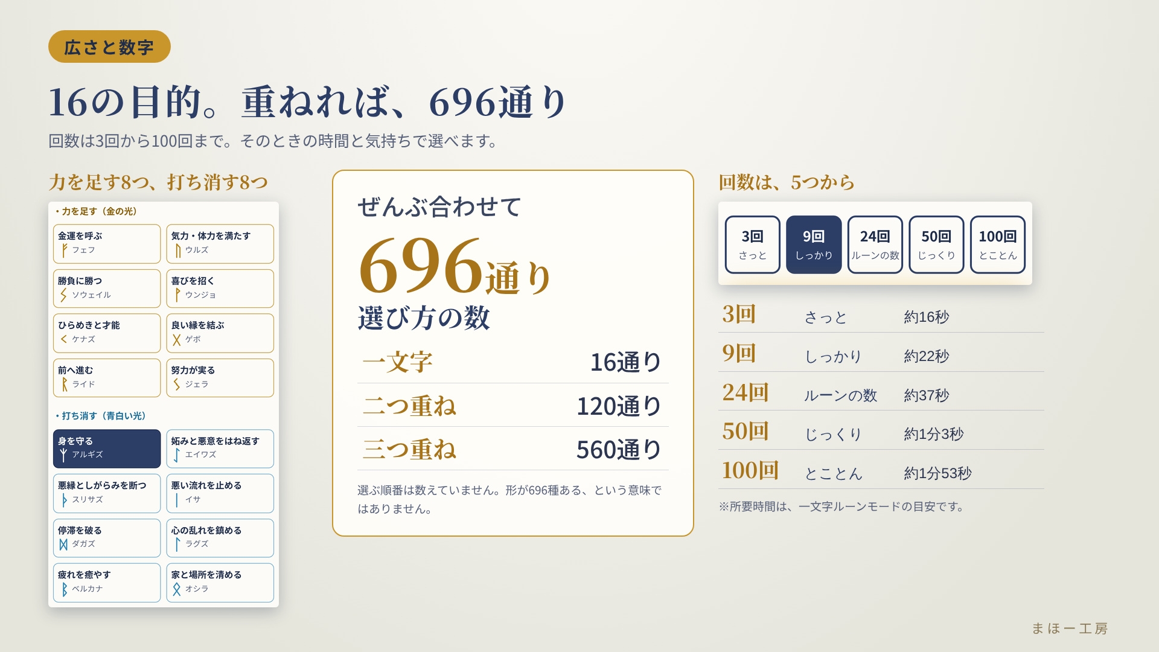This screenshot has width=1159, height=652.
Task: Click the large 696通り number
Action: coord(455,266)
